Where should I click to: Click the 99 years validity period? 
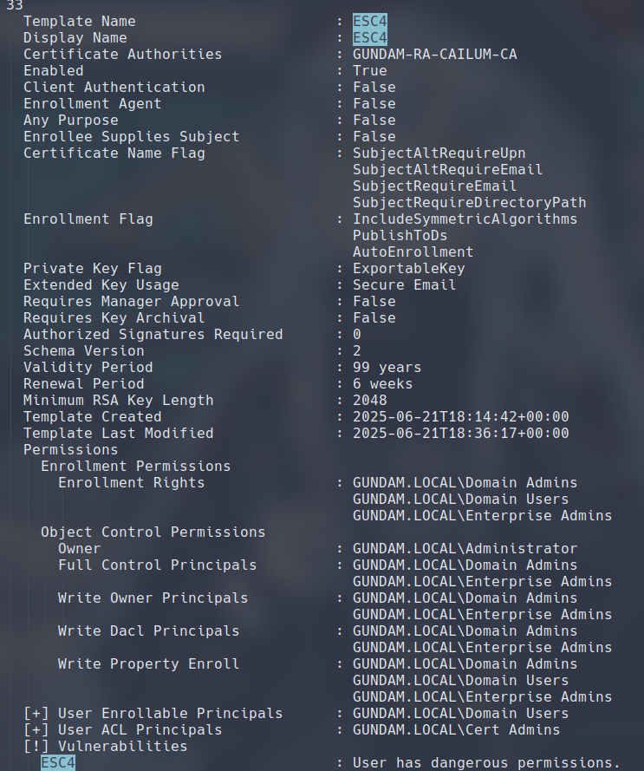click(387, 367)
